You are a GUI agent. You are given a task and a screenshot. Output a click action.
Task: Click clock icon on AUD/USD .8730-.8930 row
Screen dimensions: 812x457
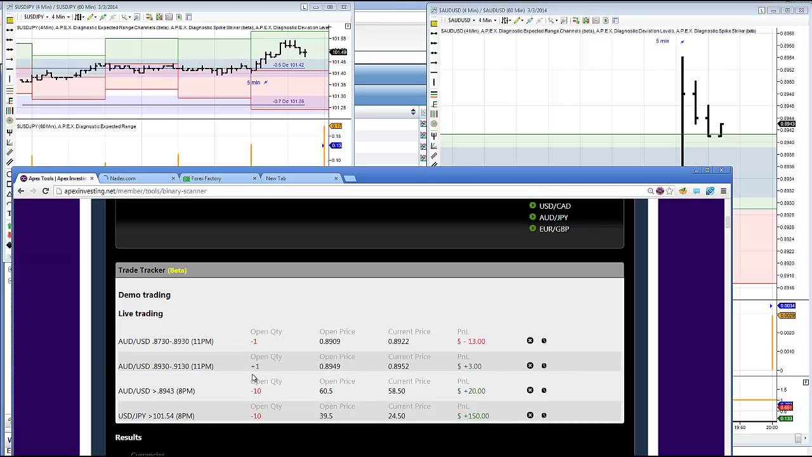544,341
